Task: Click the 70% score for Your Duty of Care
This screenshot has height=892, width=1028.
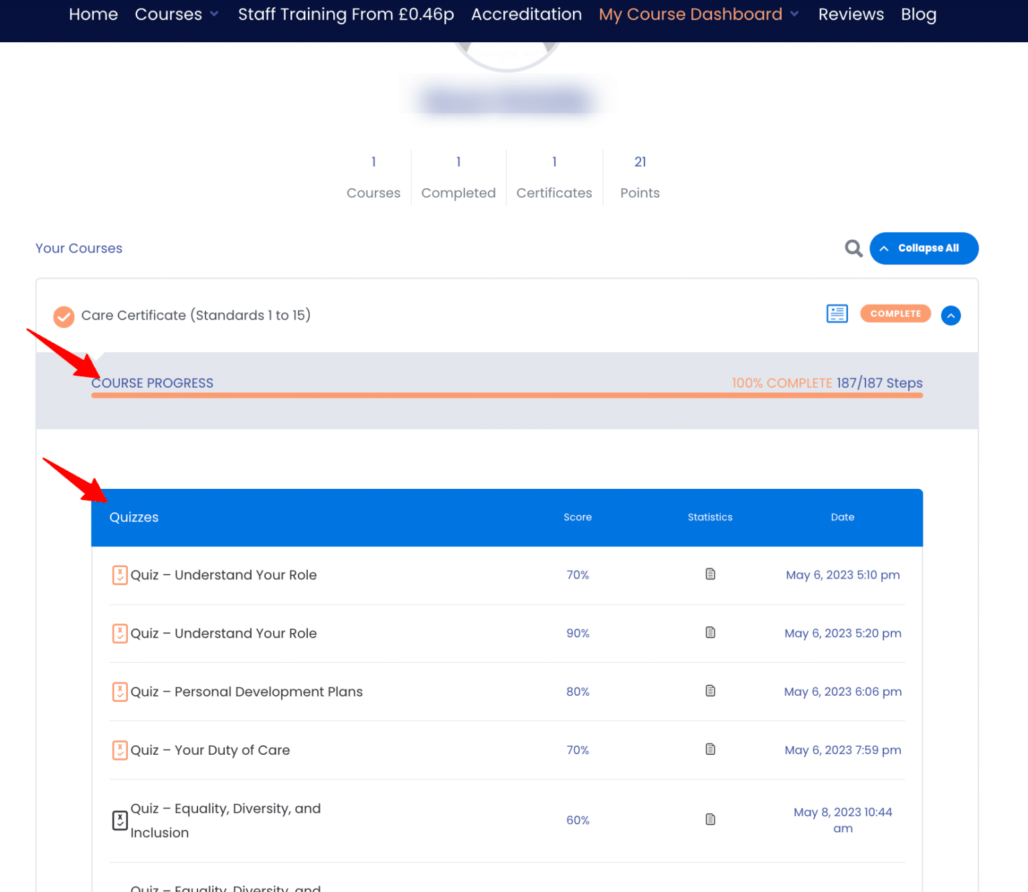Action: coord(578,749)
